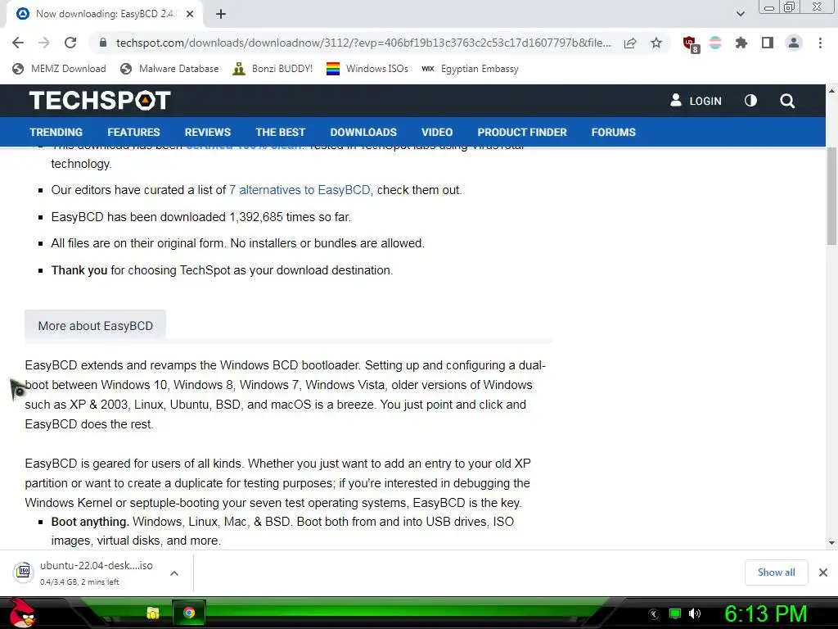
Task: Click the address bar URL
Action: pyautogui.click(x=363, y=43)
